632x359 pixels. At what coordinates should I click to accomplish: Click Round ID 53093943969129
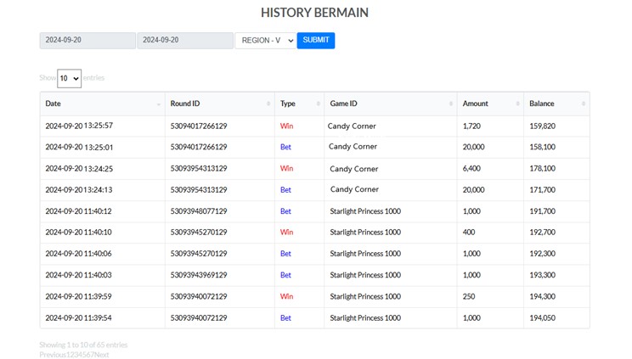tap(199, 275)
